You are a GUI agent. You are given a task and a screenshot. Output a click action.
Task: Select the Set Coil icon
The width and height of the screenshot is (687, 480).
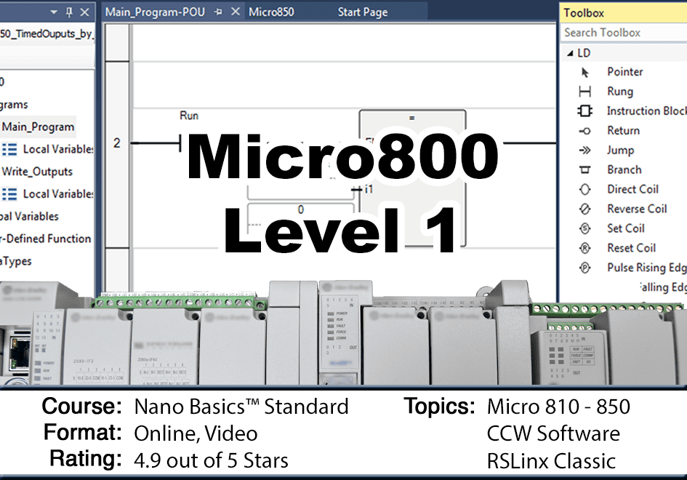pos(585,228)
